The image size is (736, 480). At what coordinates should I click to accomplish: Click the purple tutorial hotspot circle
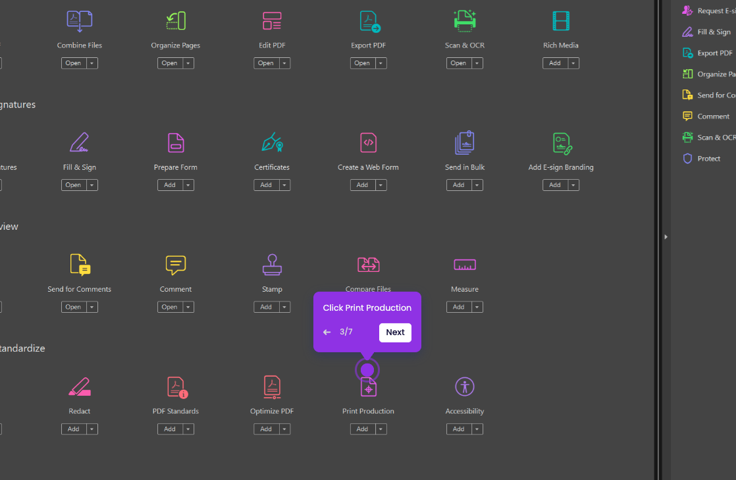coord(367,370)
